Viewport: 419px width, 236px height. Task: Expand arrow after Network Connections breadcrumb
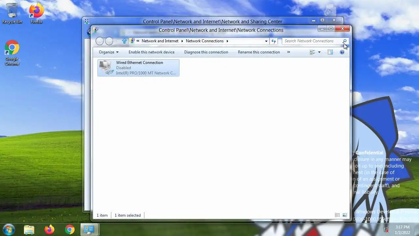(227, 41)
